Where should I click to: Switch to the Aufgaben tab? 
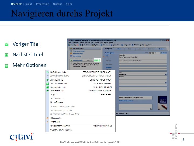(140, 49)
